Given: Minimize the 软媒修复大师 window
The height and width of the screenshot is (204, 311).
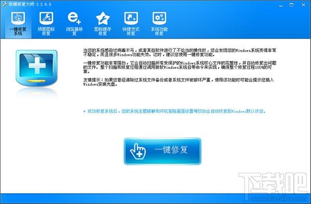Looking at the screenshot, I should (x=281, y=5).
